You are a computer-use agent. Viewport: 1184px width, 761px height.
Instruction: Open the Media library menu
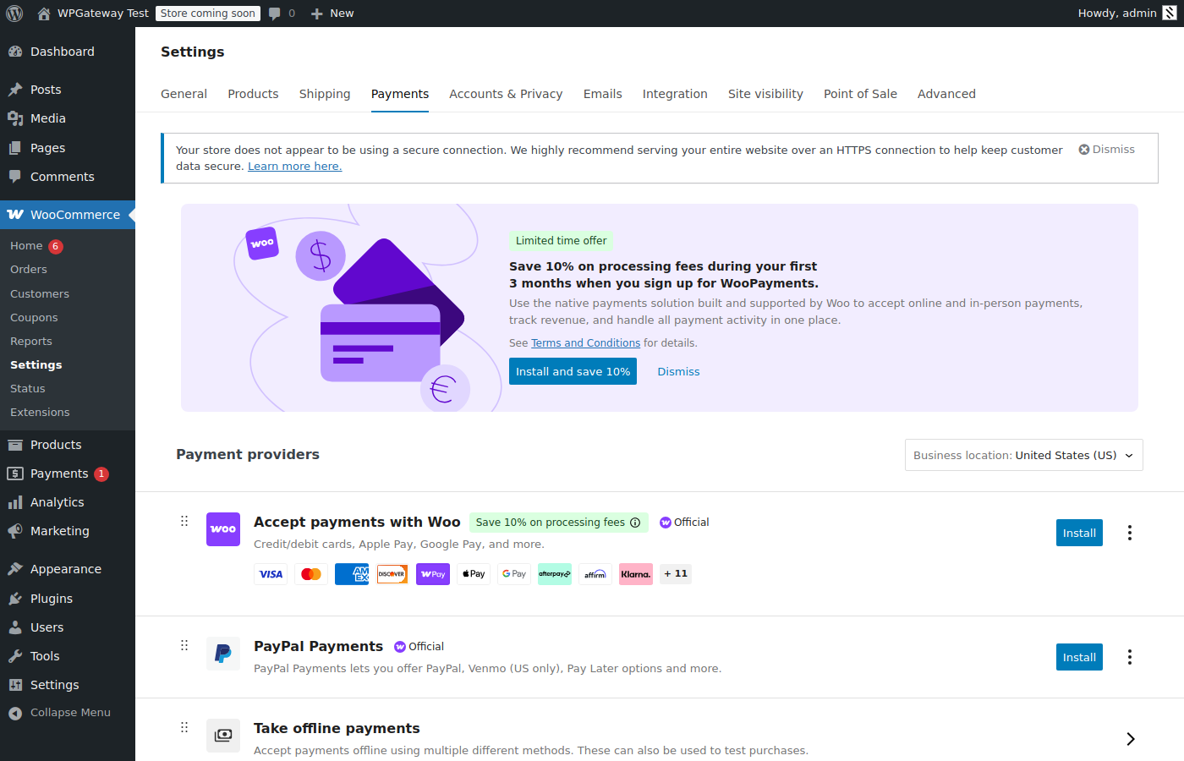pyautogui.click(x=68, y=118)
